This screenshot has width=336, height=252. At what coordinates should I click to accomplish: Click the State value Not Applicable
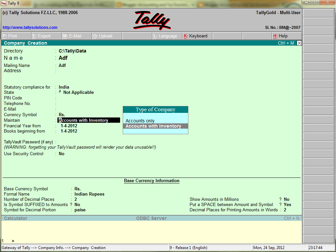point(78,92)
